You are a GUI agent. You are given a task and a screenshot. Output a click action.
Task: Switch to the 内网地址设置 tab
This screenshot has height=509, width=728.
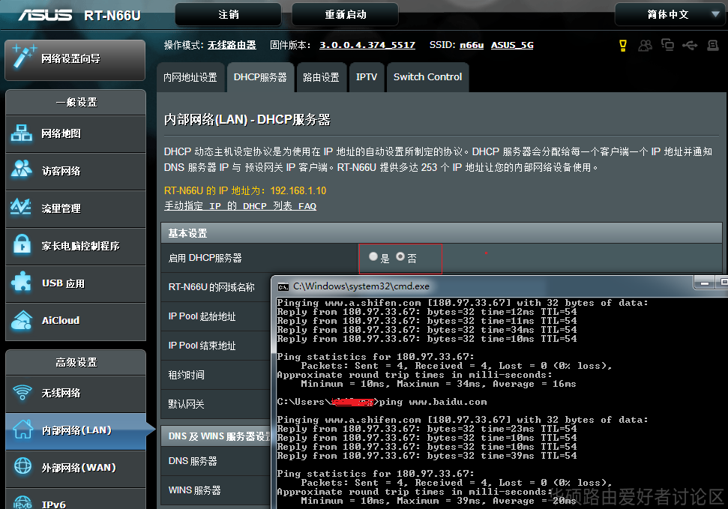tap(190, 77)
